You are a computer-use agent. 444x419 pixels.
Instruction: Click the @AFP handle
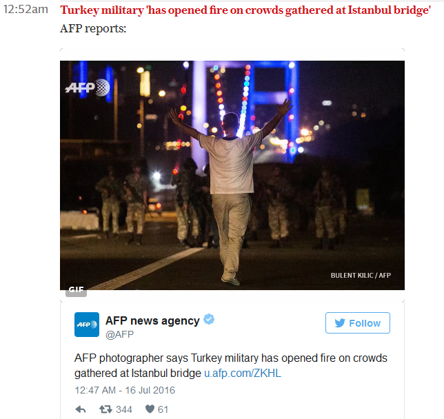click(x=119, y=334)
